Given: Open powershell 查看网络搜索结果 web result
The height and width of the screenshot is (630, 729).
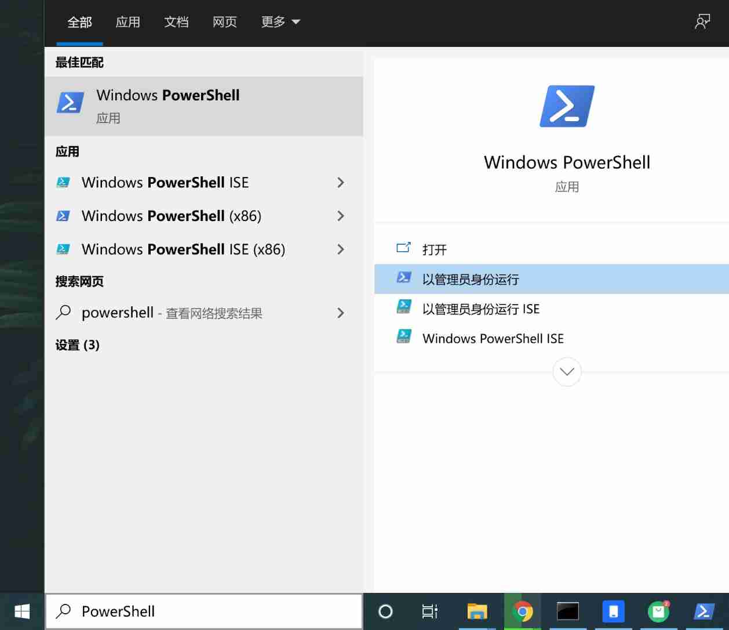Looking at the screenshot, I should tap(204, 313).
